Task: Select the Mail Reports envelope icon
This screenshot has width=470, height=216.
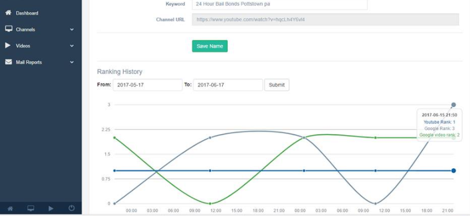Action: click(x=9, y=62)
